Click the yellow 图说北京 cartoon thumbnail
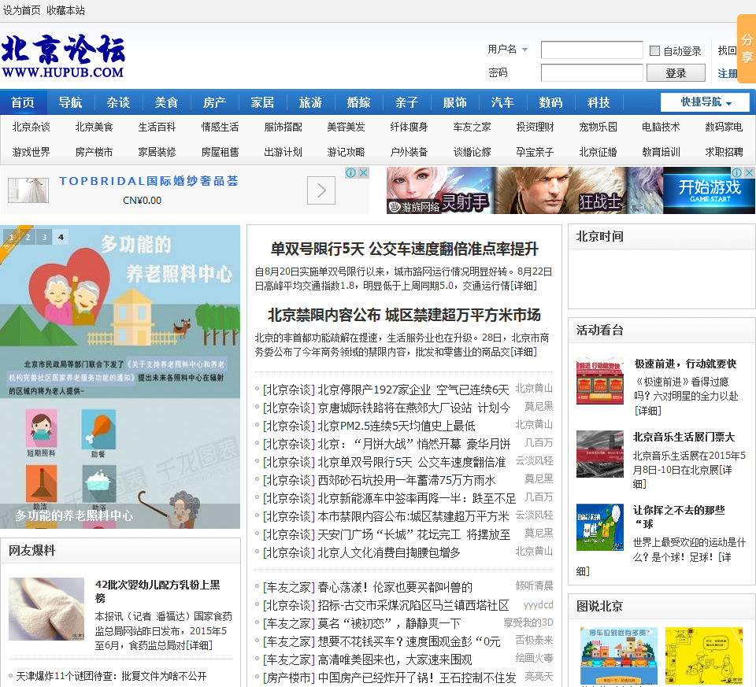The width and height of the screenshot is (756, 687). coord(704,656)
